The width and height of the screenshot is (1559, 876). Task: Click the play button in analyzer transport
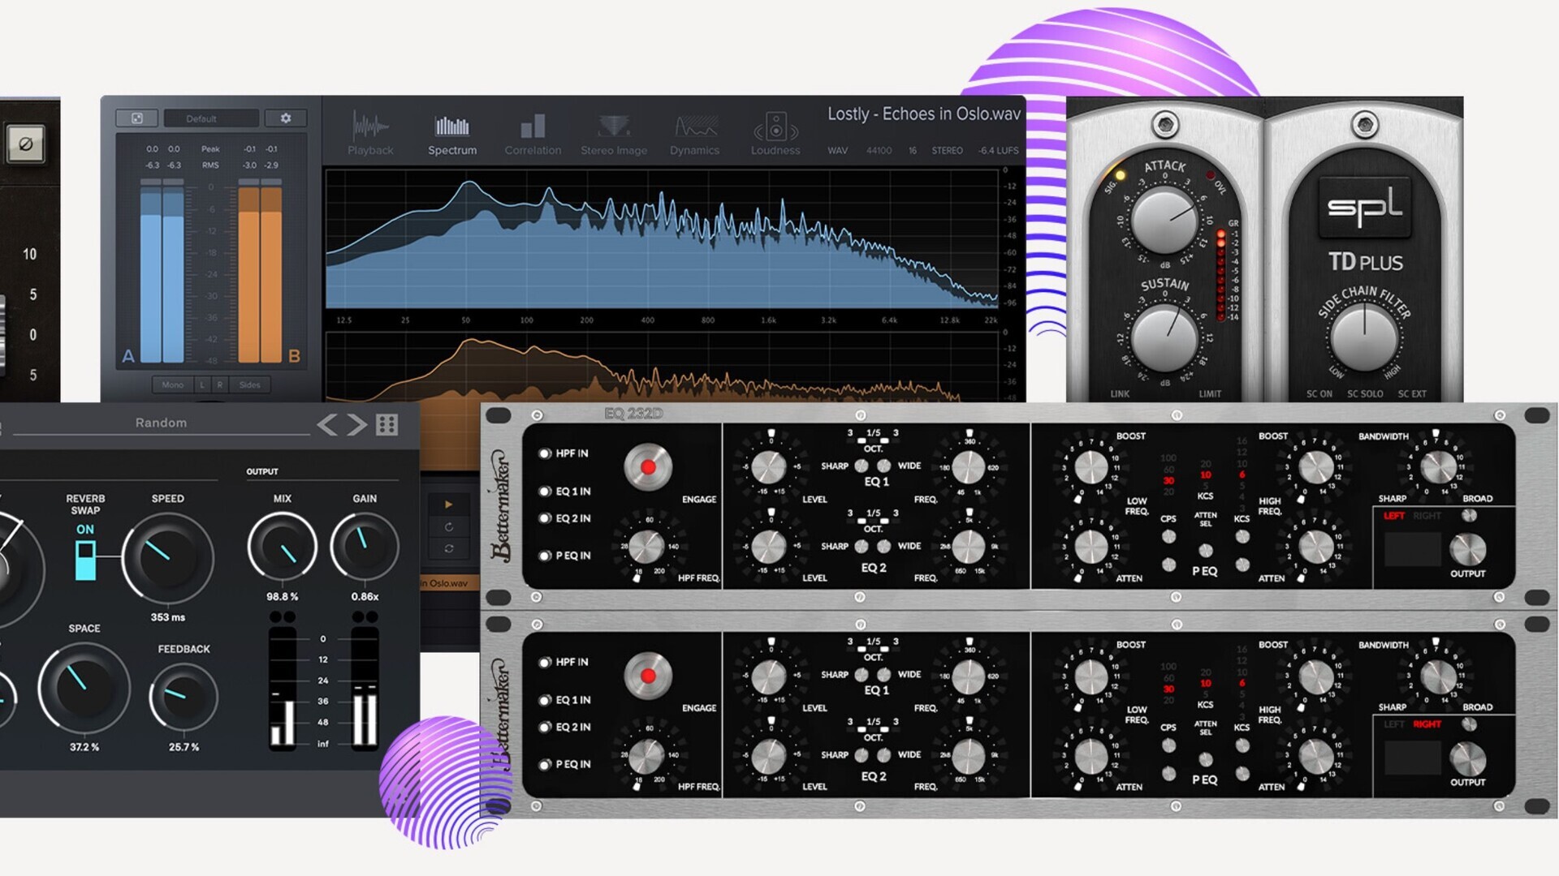pyautogui.click(x=448, y=505)
